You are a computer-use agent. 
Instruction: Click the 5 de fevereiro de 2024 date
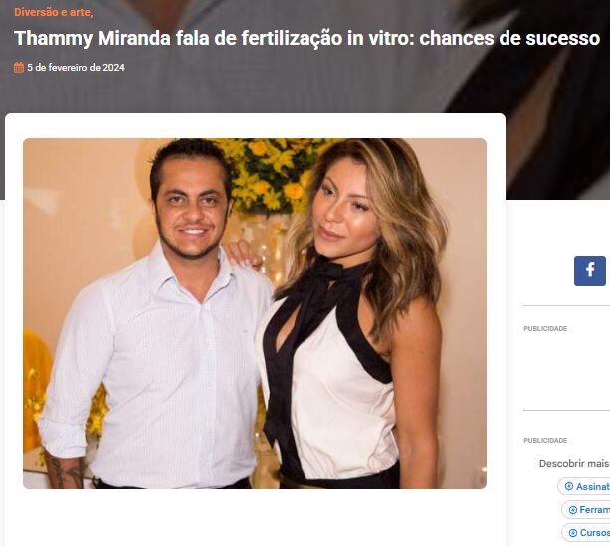pos(76,68)
